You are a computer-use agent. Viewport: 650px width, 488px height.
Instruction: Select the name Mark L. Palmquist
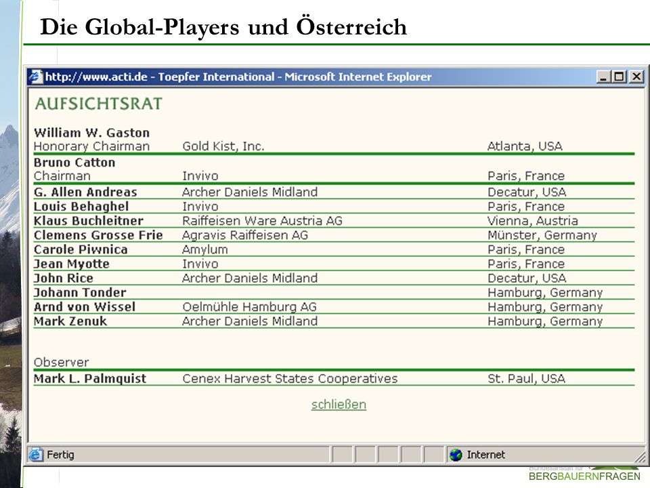pyautogui.click(x=90, y=378)
